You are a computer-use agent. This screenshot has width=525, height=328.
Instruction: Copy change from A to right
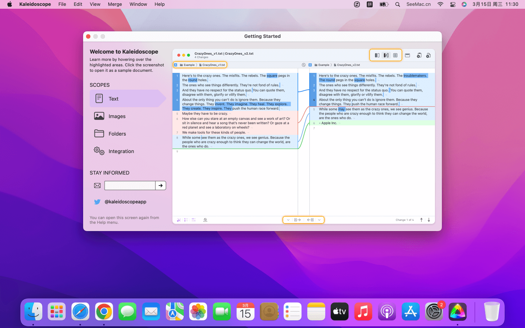[297, 220]
